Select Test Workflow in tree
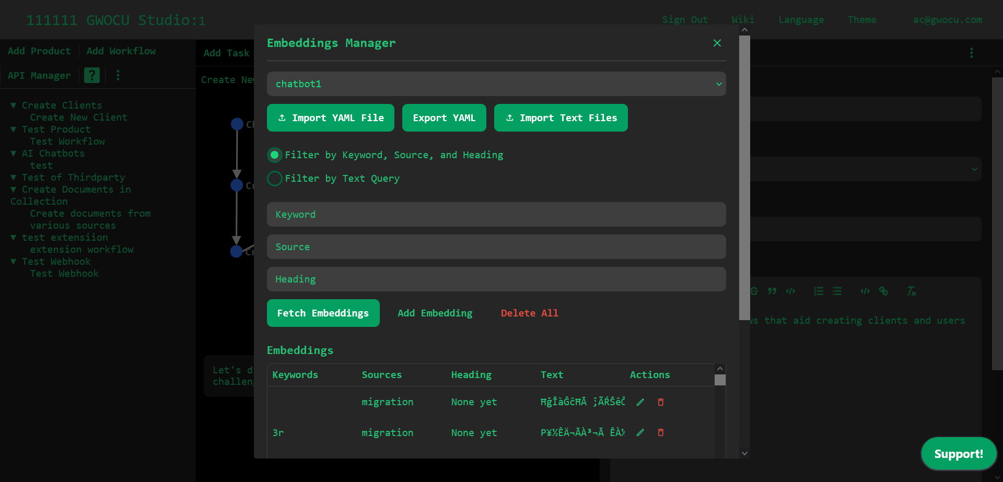This screenshot has height=482, width=1003. 67,142
